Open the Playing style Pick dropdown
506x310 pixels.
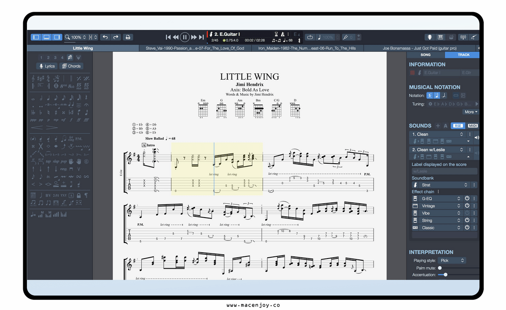coord(452,261)
